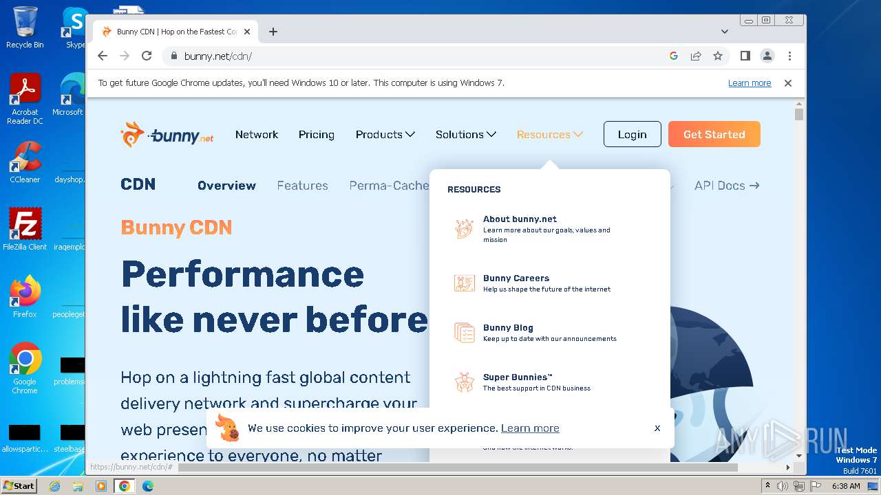The width and height of the screenshot is (881, 495).
Task: Click the address bar URL
Action: [x=218, y=56]
